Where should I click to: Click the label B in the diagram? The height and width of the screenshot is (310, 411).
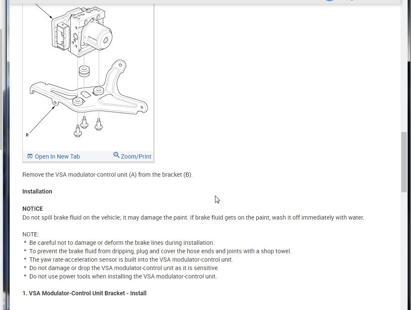point(27,135)
